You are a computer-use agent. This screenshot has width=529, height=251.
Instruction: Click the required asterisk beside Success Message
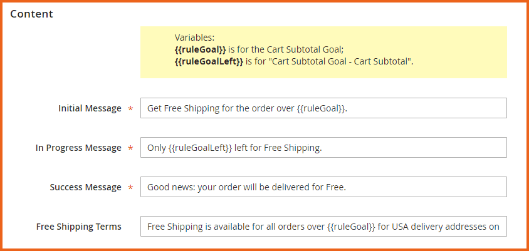[130, 188]
